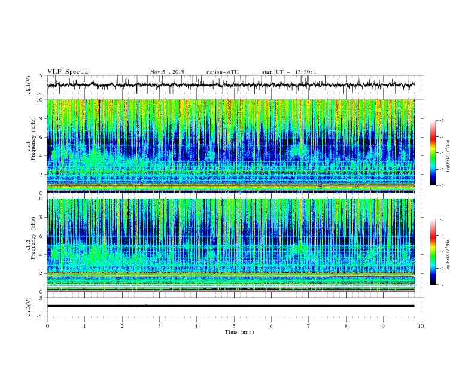This screenshot has height=366, width=474.
Task: Click the ch.1 "Frequency (kHz)" axis label
Action: [33, 139]
